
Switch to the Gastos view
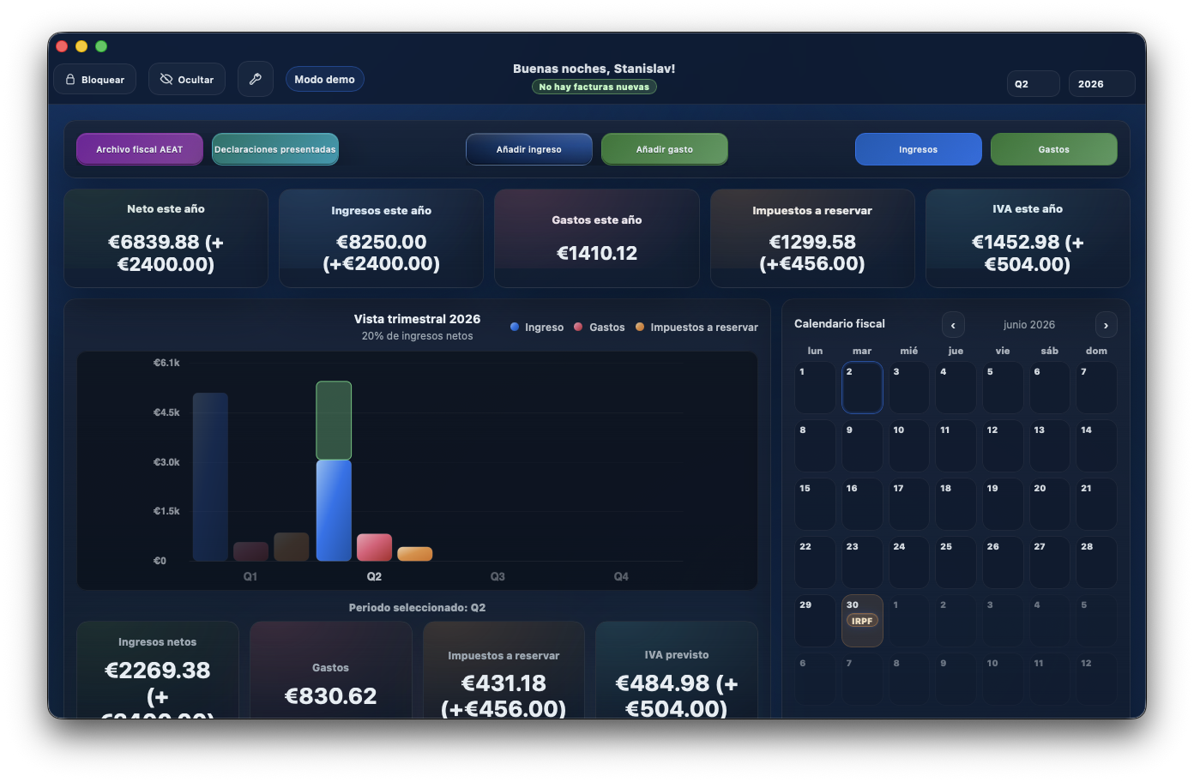1054,149
